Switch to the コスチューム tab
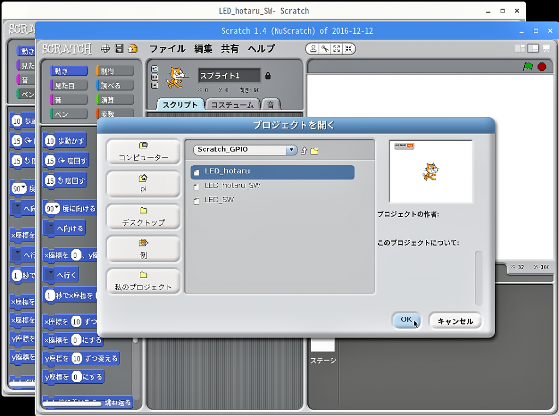The height and width of the screenshot is (416, 559). point(233,105)
